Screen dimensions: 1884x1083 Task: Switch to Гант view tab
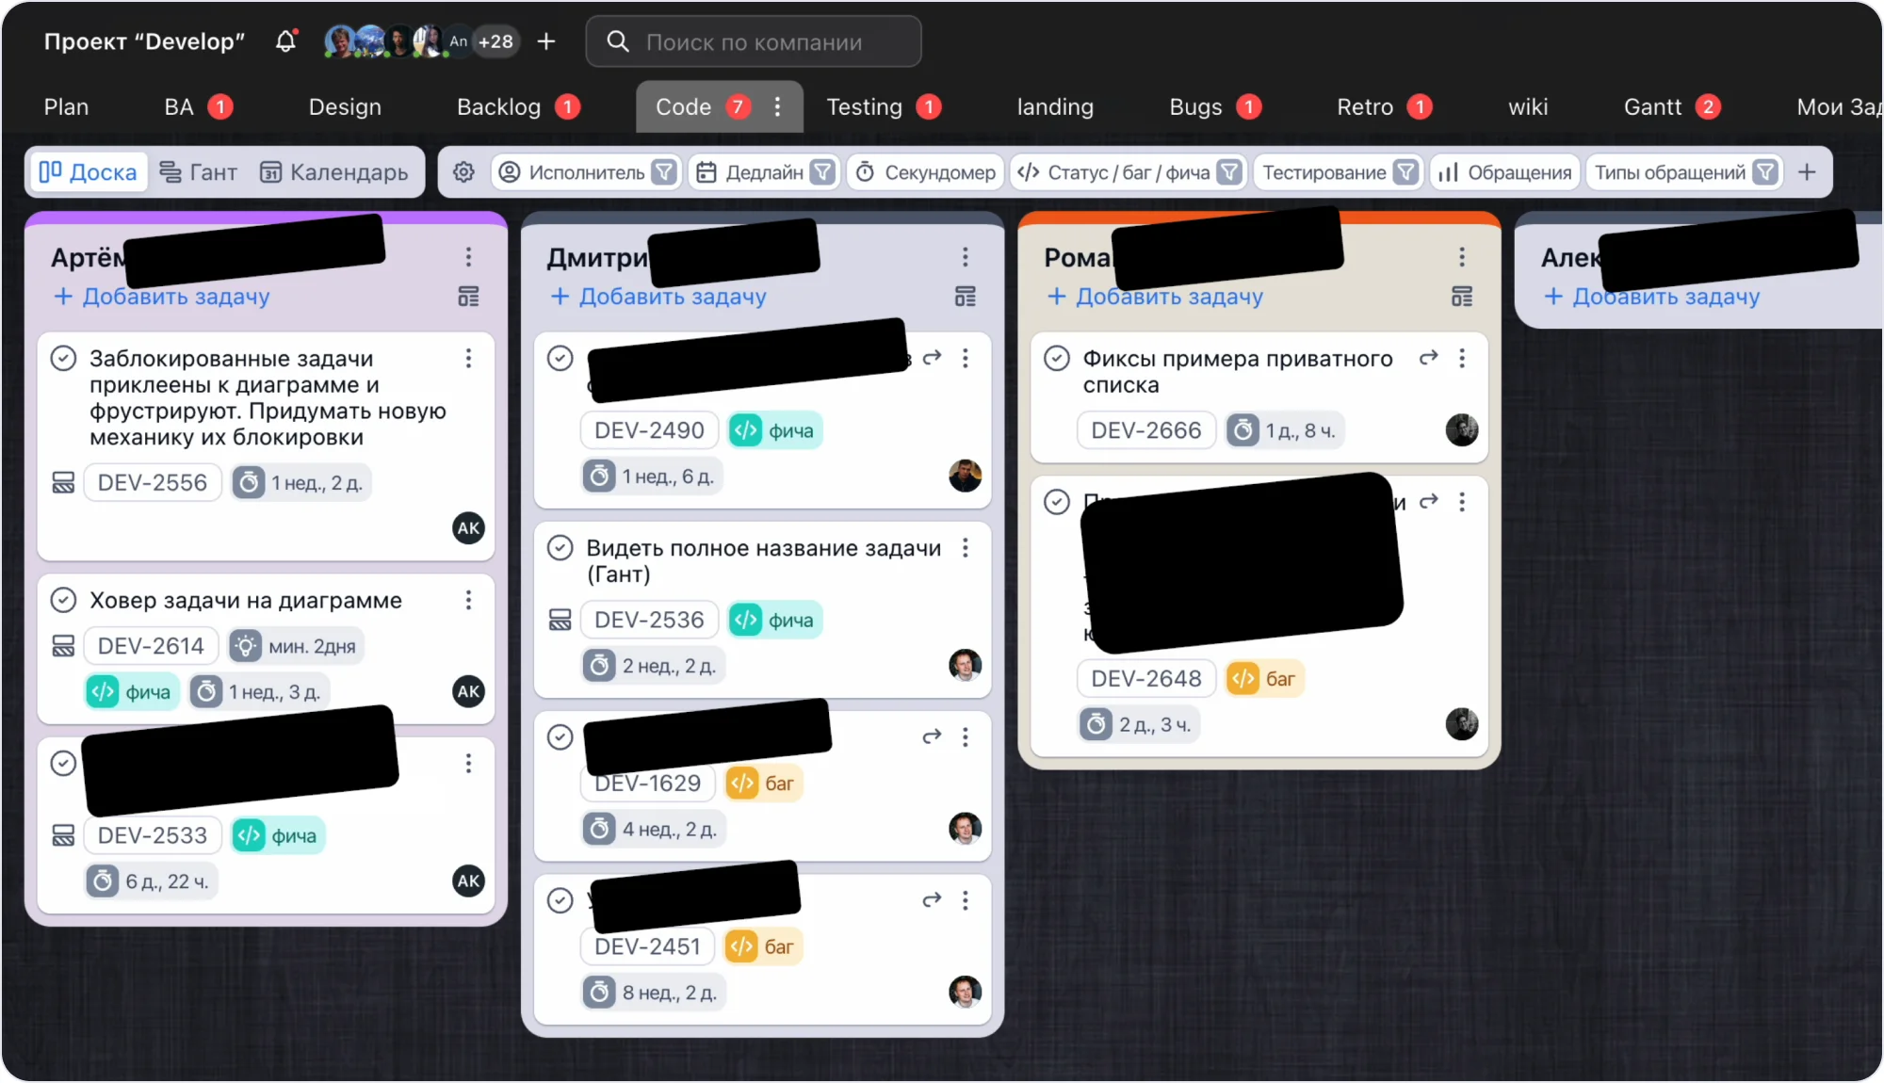pos(199,172)
